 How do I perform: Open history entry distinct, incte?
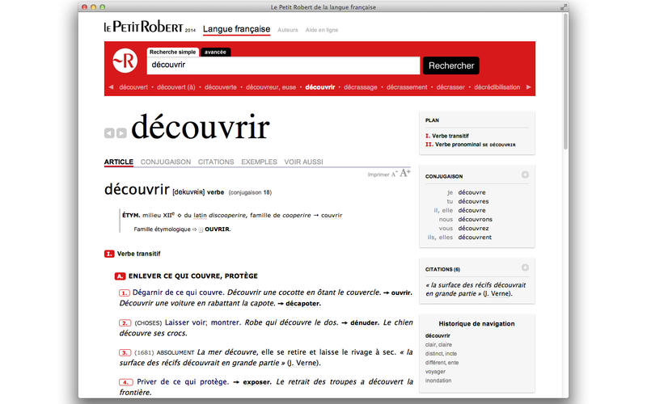(x=441, y=354)
